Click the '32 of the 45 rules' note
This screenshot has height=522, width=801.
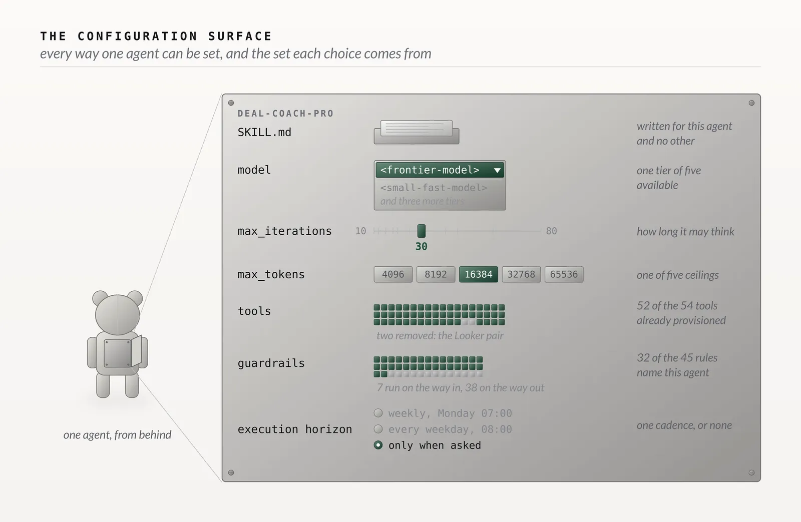pos(677,365)
